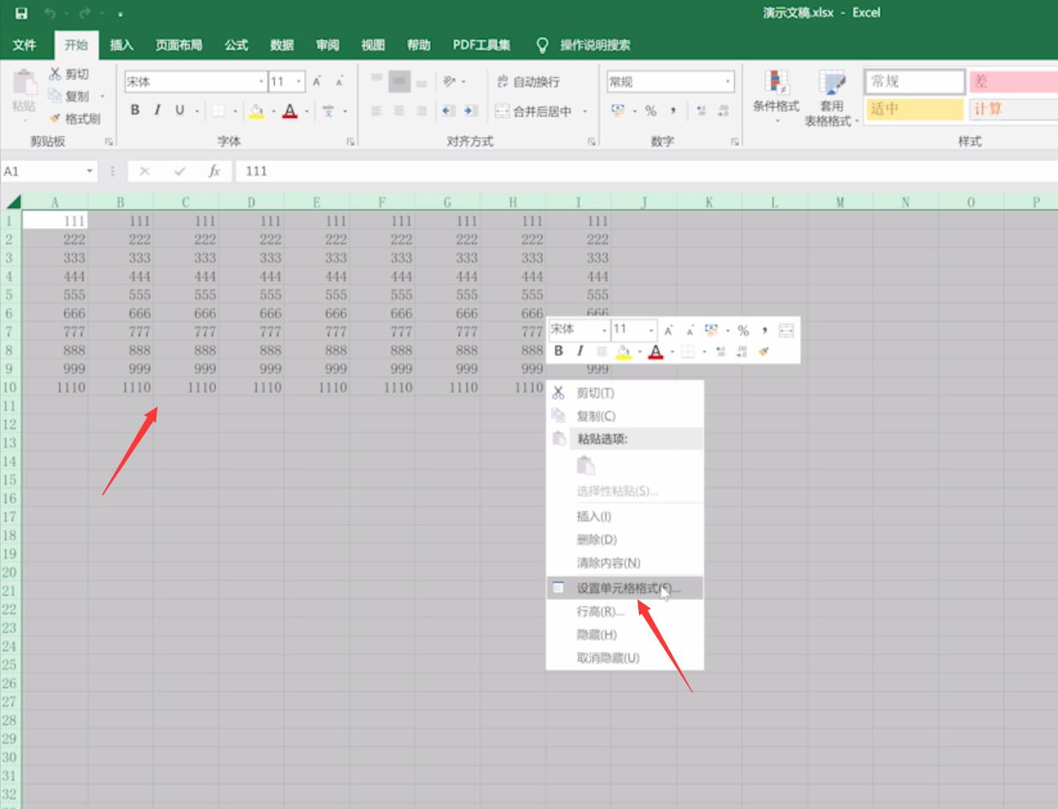This screenshot has height=809, width=1058.
Task: Select the Format Painter (格式刷) tool
Action: pos(74,119)
